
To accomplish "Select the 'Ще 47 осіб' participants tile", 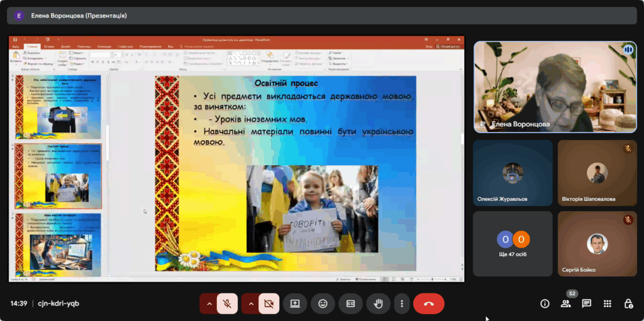I will [x=513, y=242].
